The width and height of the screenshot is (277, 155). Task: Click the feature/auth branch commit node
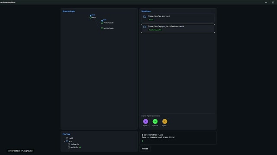tap(102, 23)
